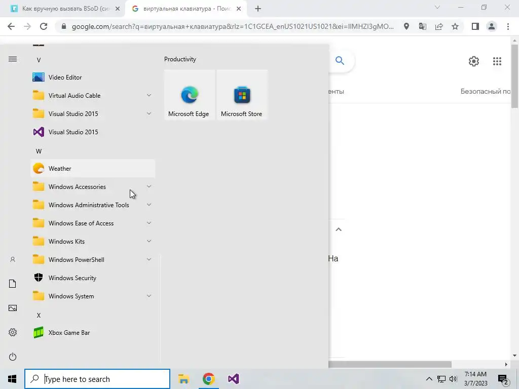Go back in Chrome
519x389 pixels.
point(11,26)
